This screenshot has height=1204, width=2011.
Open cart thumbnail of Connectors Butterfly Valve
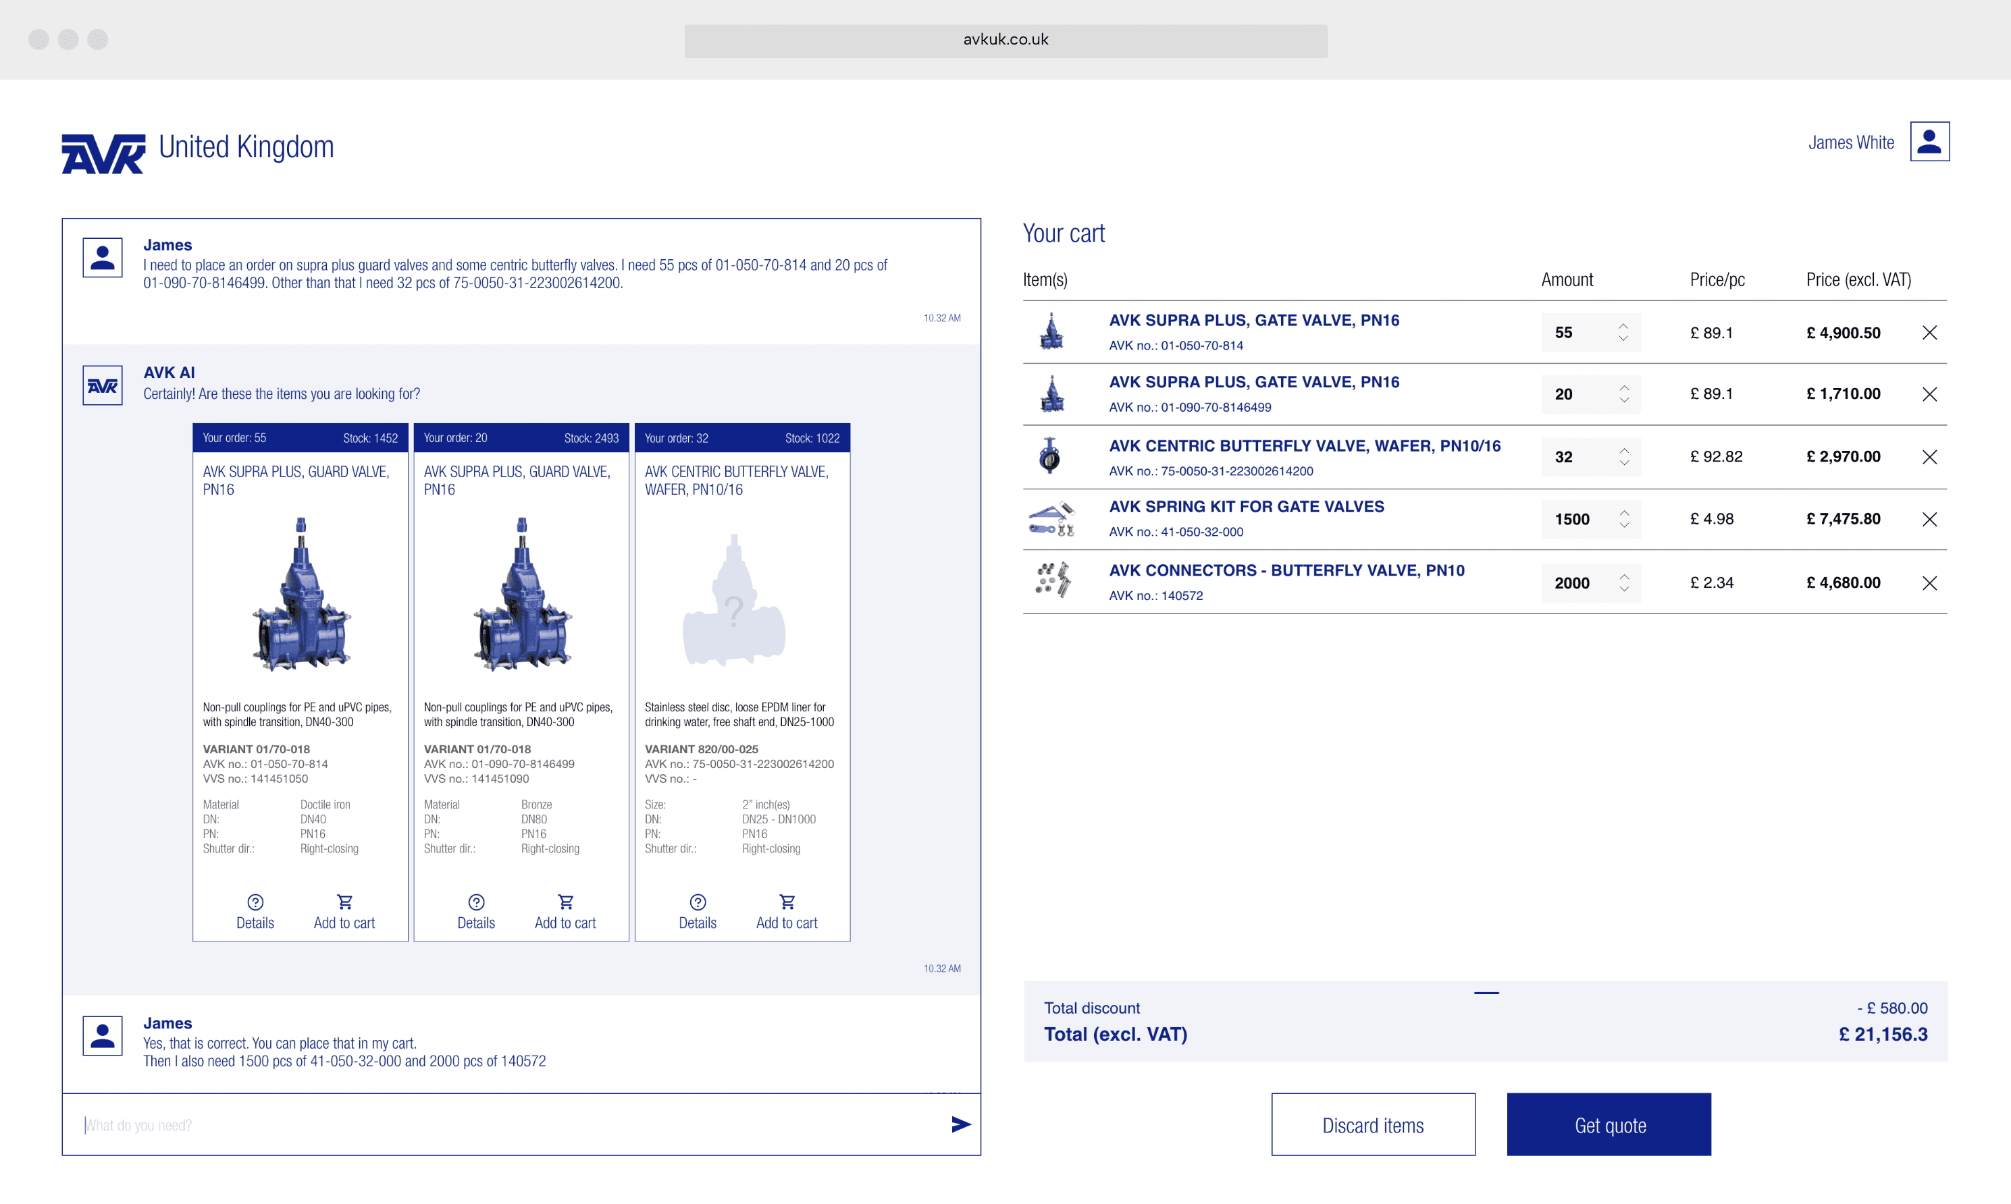click(x=1053, y=581)
